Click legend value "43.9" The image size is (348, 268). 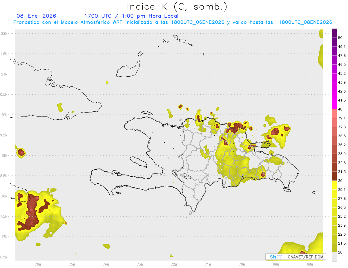342,82
